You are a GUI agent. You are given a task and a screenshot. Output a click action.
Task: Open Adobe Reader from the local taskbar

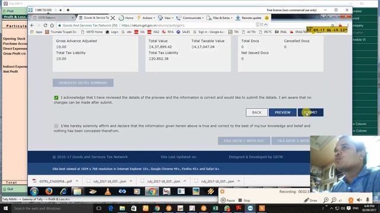(239, 208)
